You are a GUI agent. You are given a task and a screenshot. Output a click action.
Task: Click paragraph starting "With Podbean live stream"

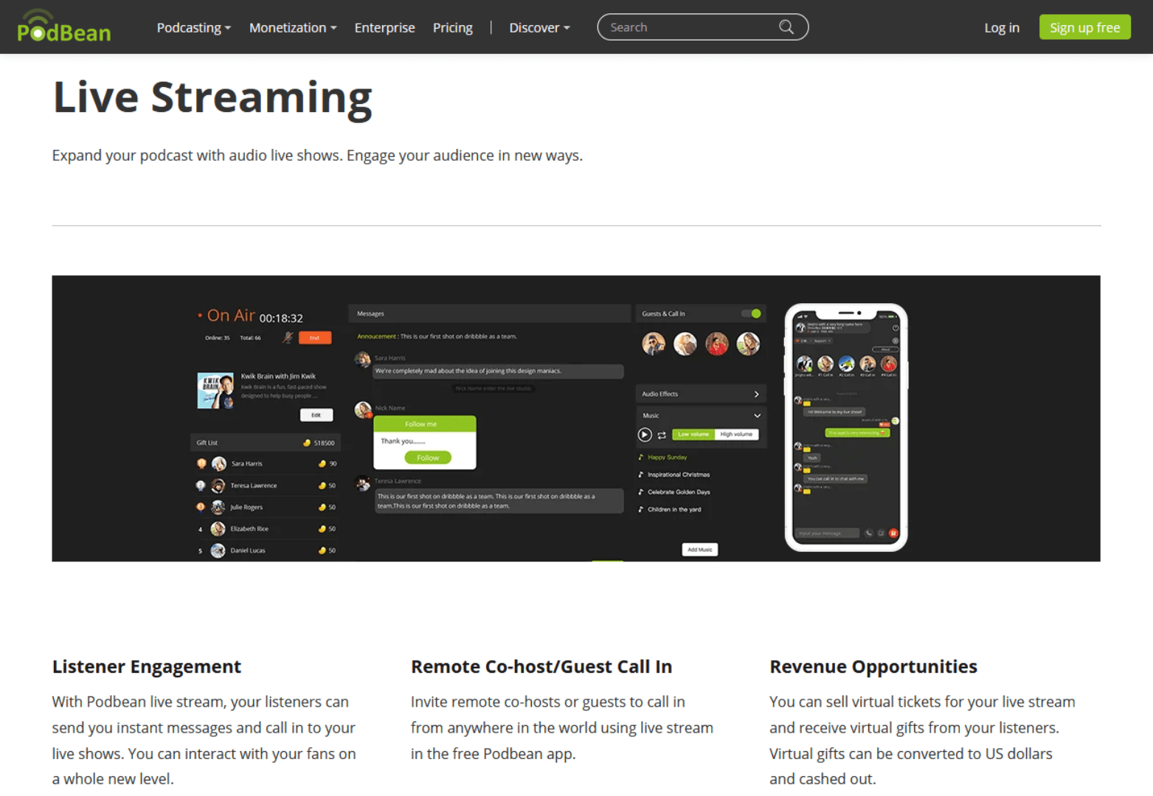coord(204,740)
